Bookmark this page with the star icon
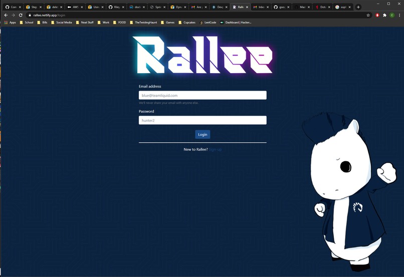Screen dimensions: 404x277 (x=368, y=15)
